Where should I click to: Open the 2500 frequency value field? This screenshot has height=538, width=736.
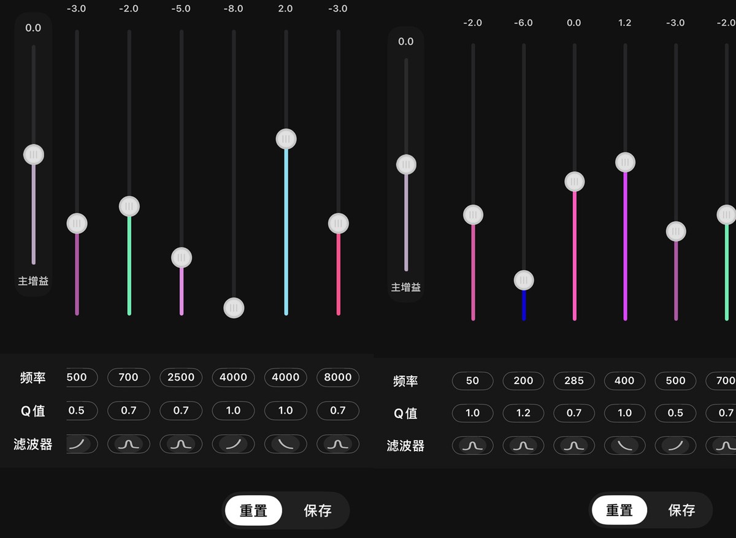click(x=181, y=377)
